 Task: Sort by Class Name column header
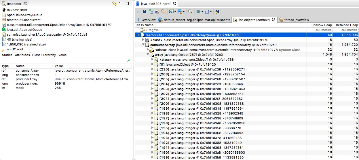pyautogui.click(x=221, y=25)
